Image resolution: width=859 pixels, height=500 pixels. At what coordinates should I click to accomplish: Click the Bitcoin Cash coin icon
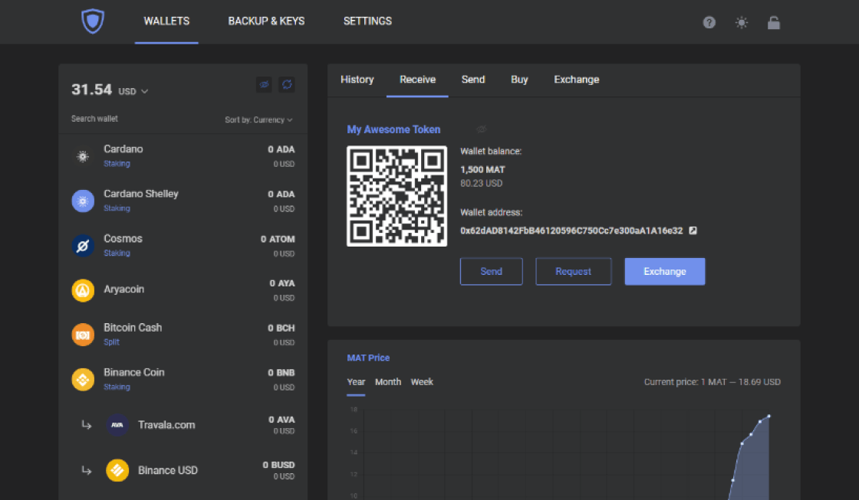(83, 335)
